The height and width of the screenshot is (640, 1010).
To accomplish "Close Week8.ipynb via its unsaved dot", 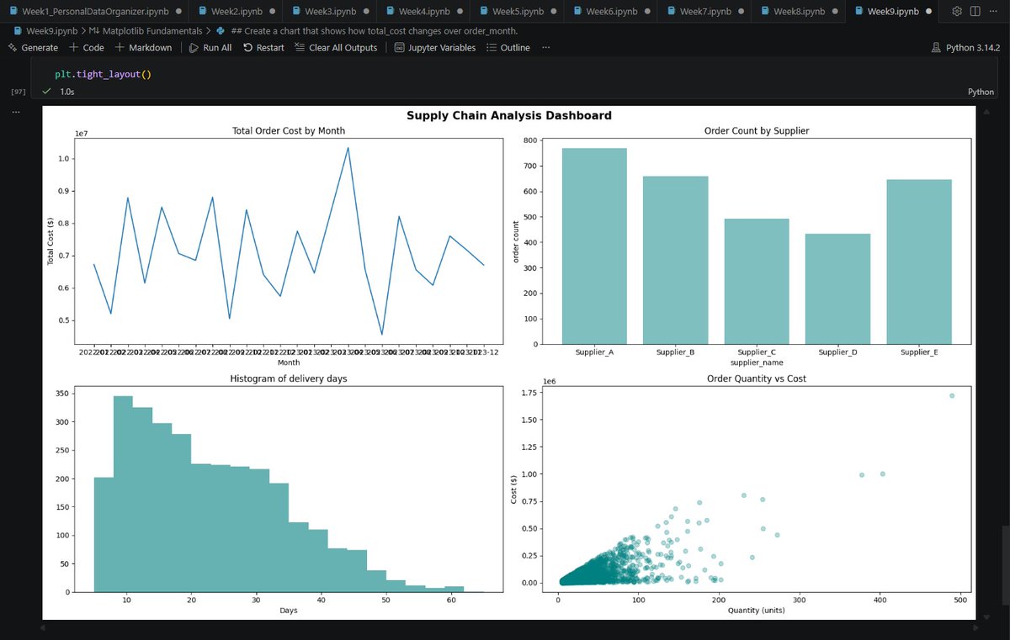I will click(833, 12).
